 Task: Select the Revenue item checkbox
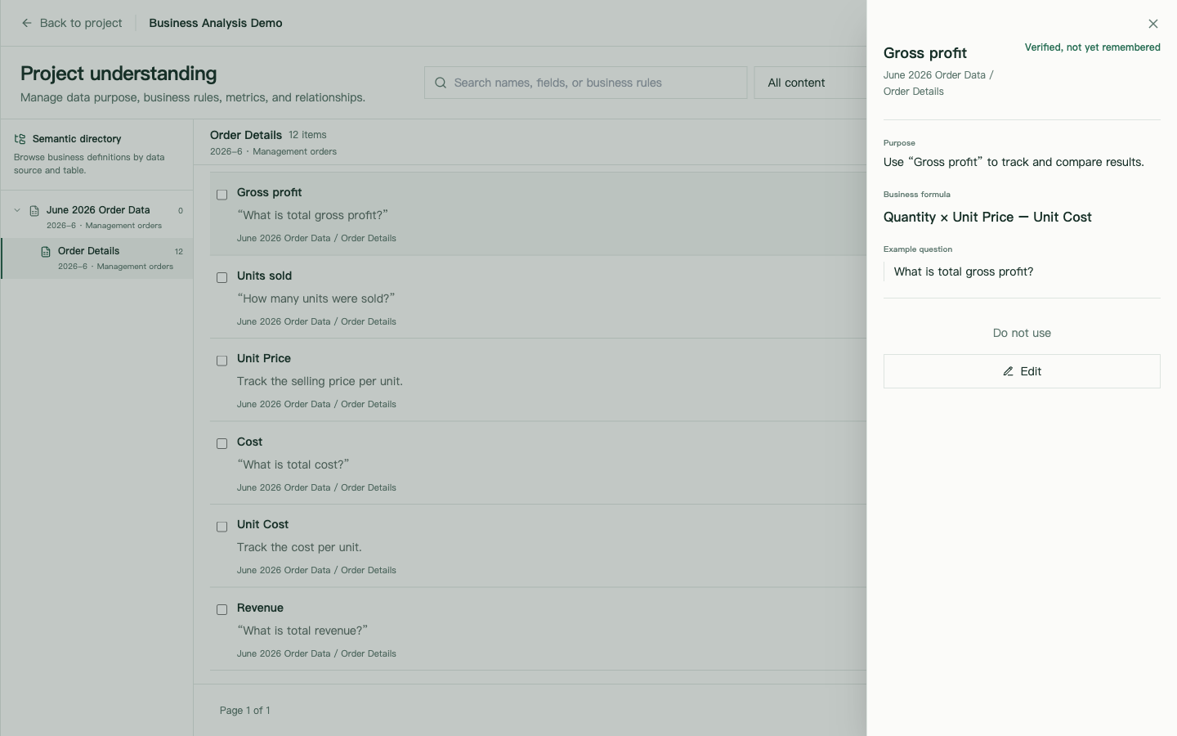coord(222,610)
